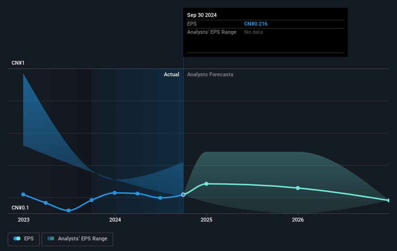
Task: Select the Sep 30 2024 EPS data point
Action: (183, 195)
